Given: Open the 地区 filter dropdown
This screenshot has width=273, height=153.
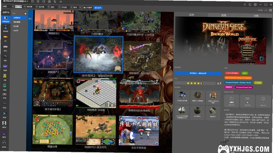Looking at the screenshot, I should (55, 7).
